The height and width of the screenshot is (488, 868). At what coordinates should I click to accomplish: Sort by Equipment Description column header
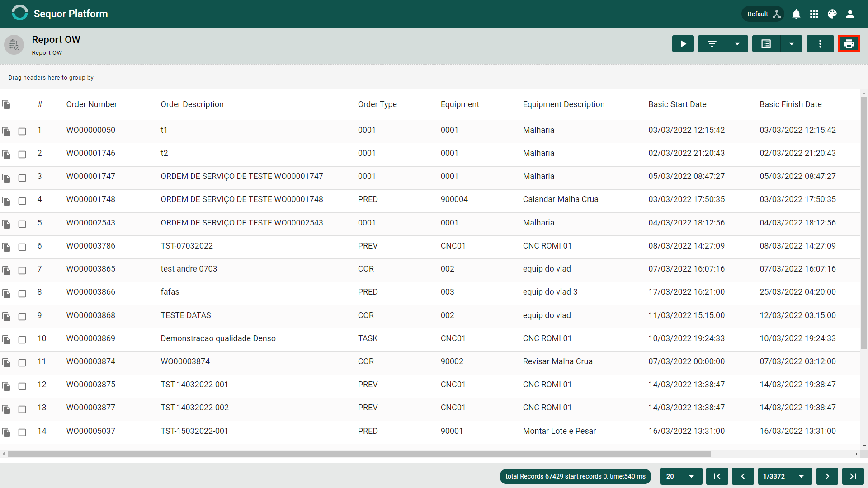click(564, 104)
